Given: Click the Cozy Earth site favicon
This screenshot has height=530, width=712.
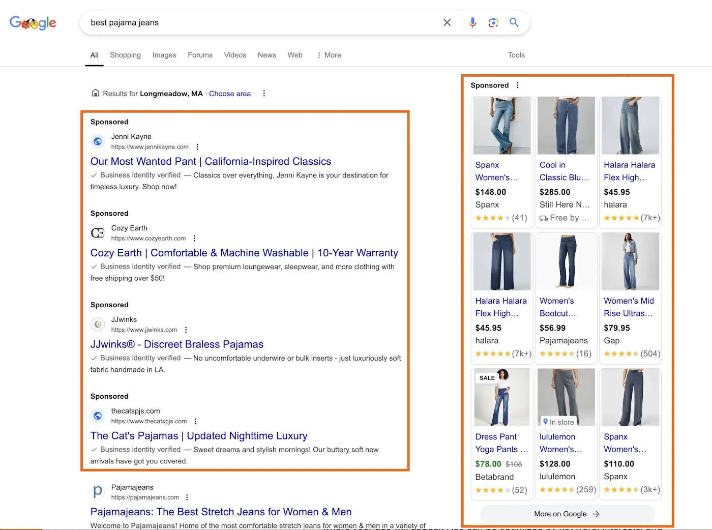Looking at the screenshot, I should (98, 233).
